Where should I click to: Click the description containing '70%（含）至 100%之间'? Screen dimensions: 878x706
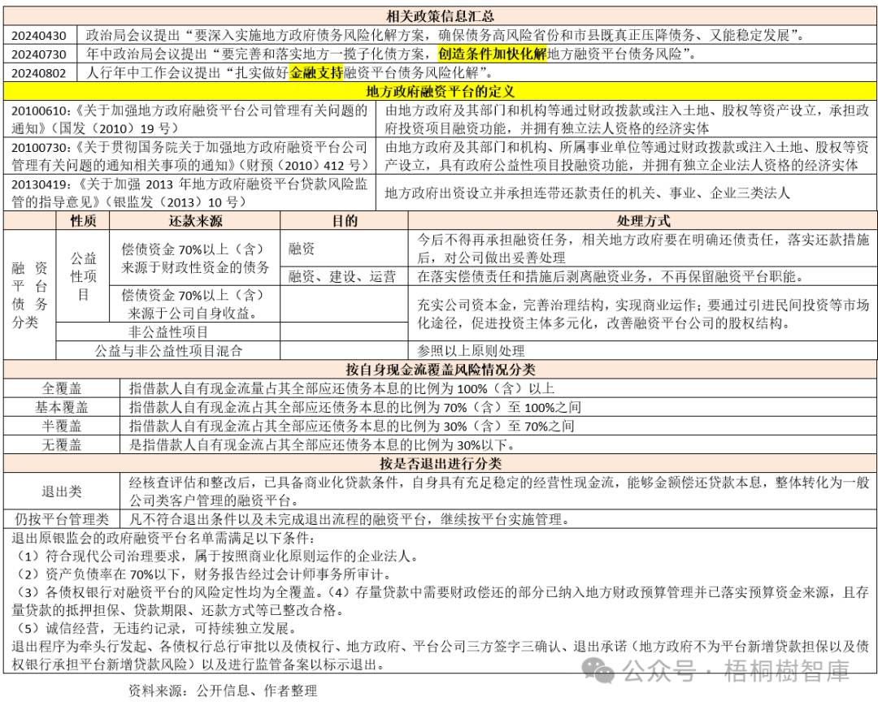[x=355, y=408]
